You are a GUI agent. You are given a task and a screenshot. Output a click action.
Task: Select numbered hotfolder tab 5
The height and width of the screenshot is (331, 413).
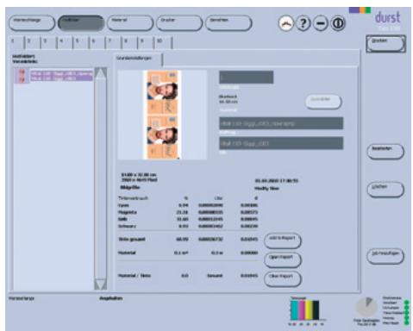click(82, 42)
